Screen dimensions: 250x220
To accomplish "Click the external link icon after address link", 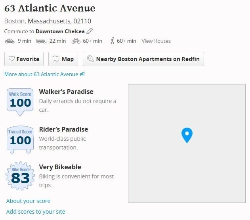I will point(82,74).
